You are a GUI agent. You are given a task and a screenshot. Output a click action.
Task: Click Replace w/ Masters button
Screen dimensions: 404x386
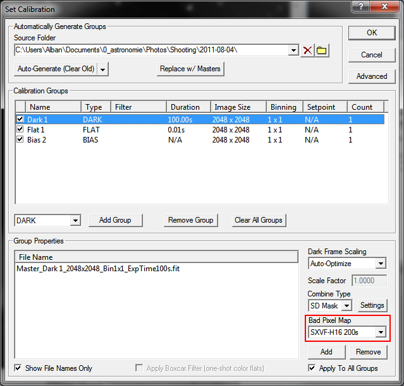190,69
